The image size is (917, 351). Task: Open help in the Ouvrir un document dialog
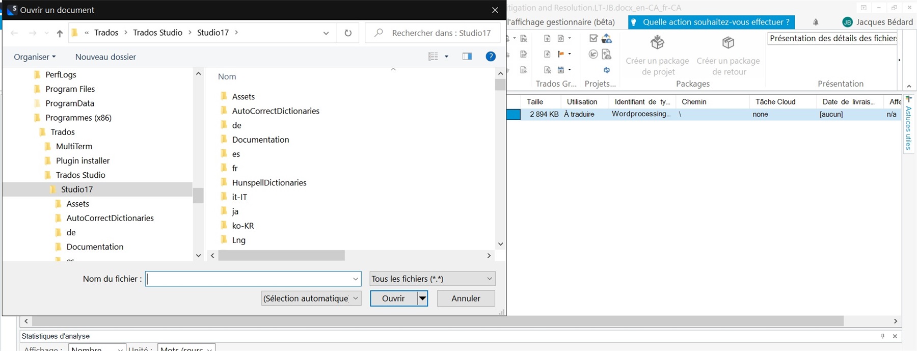[x=491, y=57]
